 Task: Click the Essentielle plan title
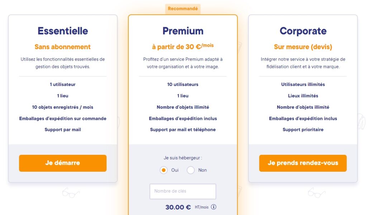click(63, 31)
